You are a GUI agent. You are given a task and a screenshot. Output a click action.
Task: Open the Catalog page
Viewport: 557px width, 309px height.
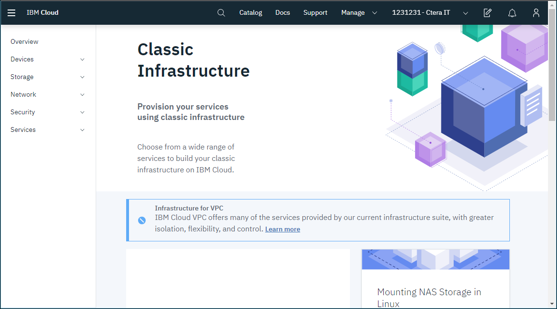click(x=250, y=12)
